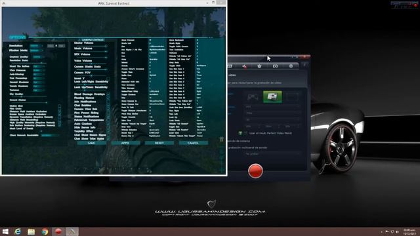420x236 pixels.
Task: Adjust the Camera FOV slider
Action: [91, 75]
